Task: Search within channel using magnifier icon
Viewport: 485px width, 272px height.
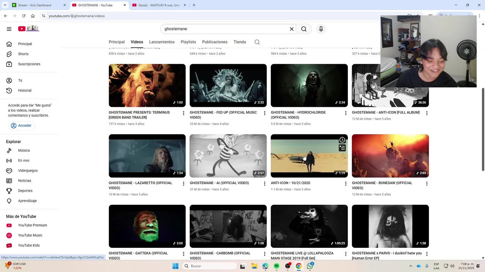Action: (257, 42)
